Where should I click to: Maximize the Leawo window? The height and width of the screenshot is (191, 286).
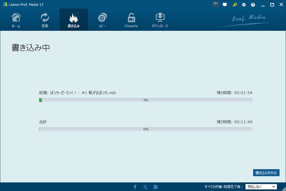click(272, 5)
